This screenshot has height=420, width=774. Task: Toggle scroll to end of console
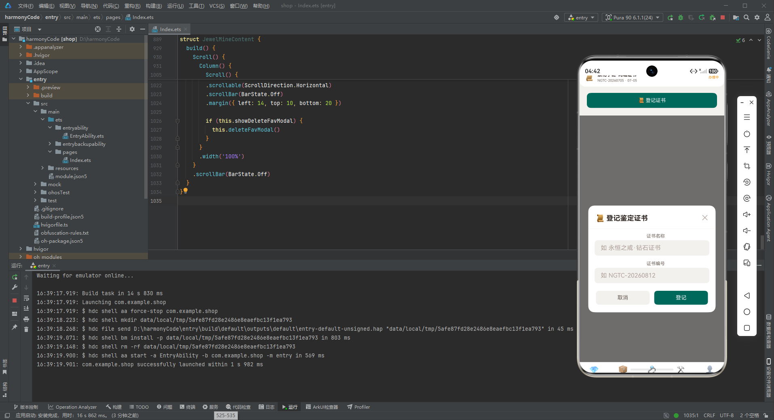26,309
